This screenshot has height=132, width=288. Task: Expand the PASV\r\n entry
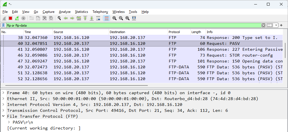click(9, 122)
